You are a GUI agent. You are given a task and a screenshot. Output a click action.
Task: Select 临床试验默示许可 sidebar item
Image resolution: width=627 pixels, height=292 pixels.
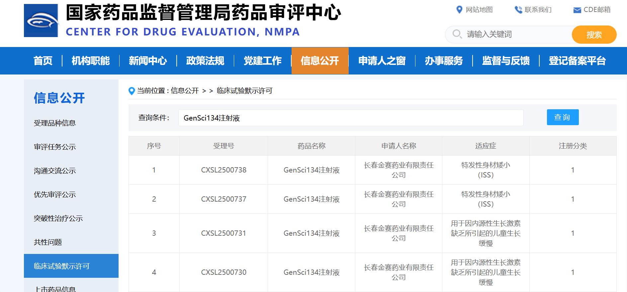click(x=62, y=266)
